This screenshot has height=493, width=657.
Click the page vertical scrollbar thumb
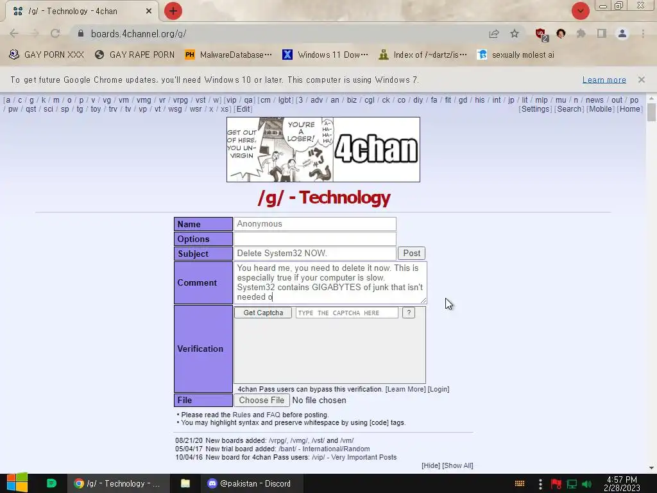pos(651,112)
